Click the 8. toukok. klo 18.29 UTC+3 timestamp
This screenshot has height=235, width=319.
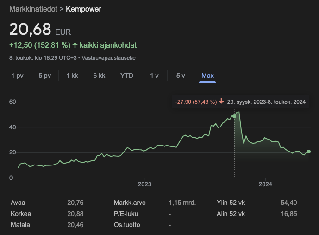43,58
